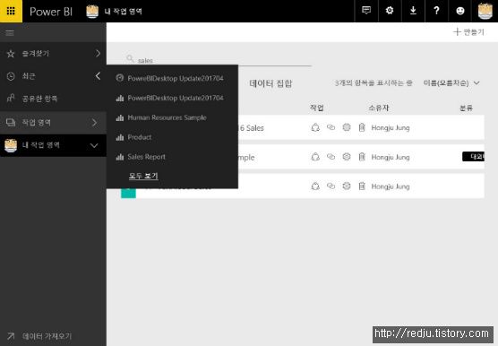The height and width of the screenshot is (346, 498).
Task: Open settings gear in the last list row
Action: click(x=347, y=186)
